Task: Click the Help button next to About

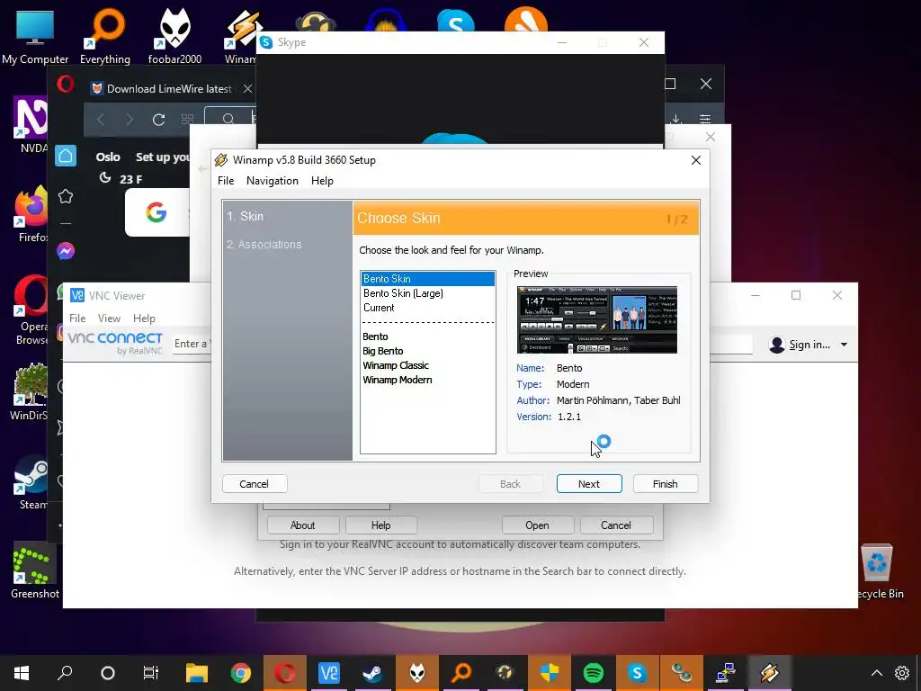Action: 380,525
